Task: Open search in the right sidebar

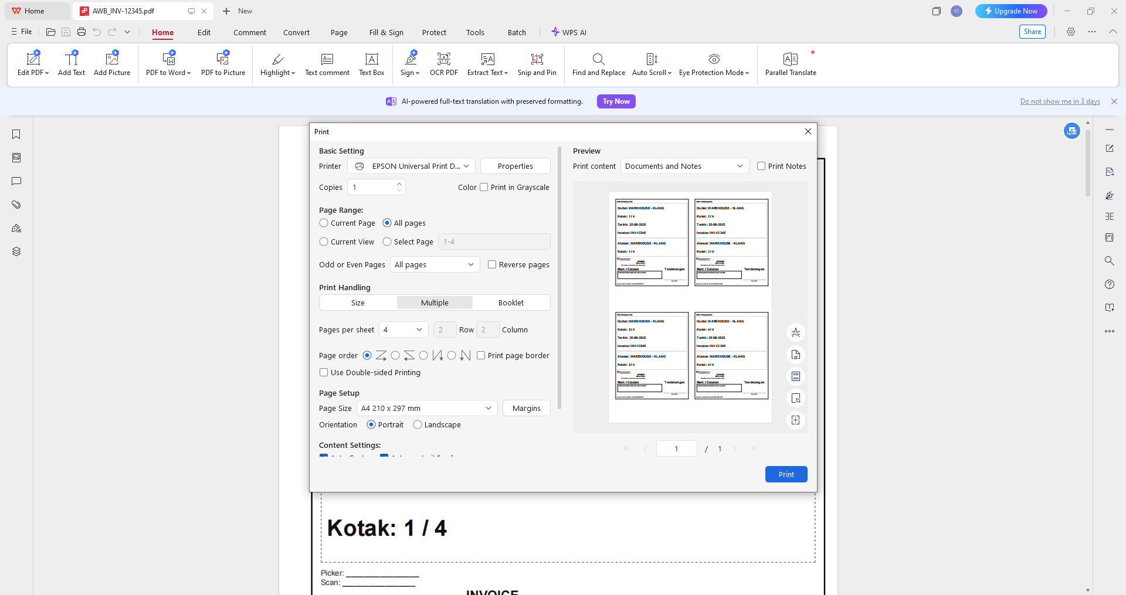Action: coord(1110,261)
